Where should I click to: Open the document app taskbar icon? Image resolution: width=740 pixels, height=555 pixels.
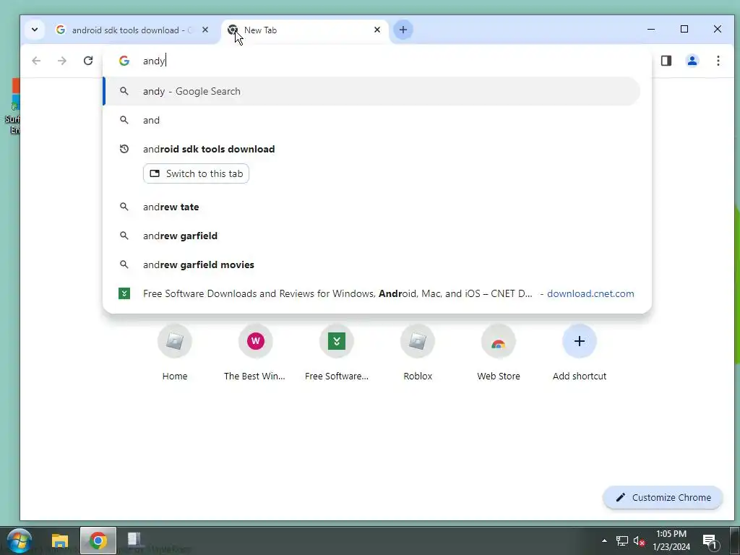[x=134, y=539]
